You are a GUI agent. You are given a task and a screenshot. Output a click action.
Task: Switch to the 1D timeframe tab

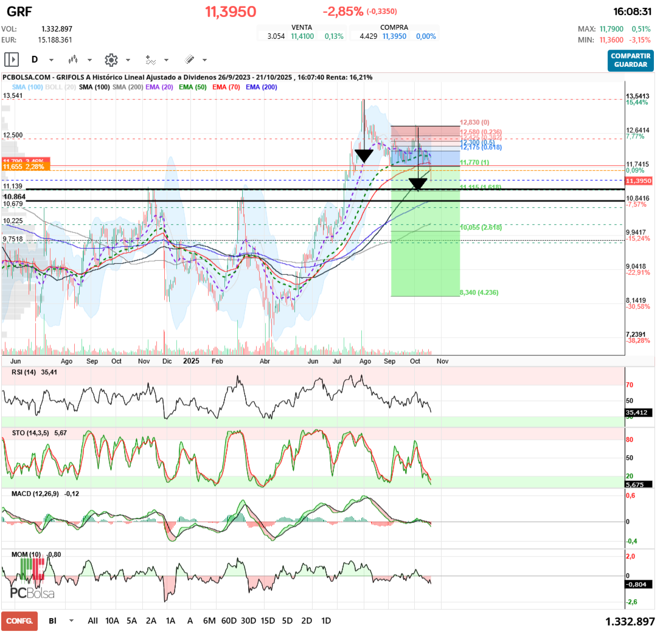(x=325, y=621)
